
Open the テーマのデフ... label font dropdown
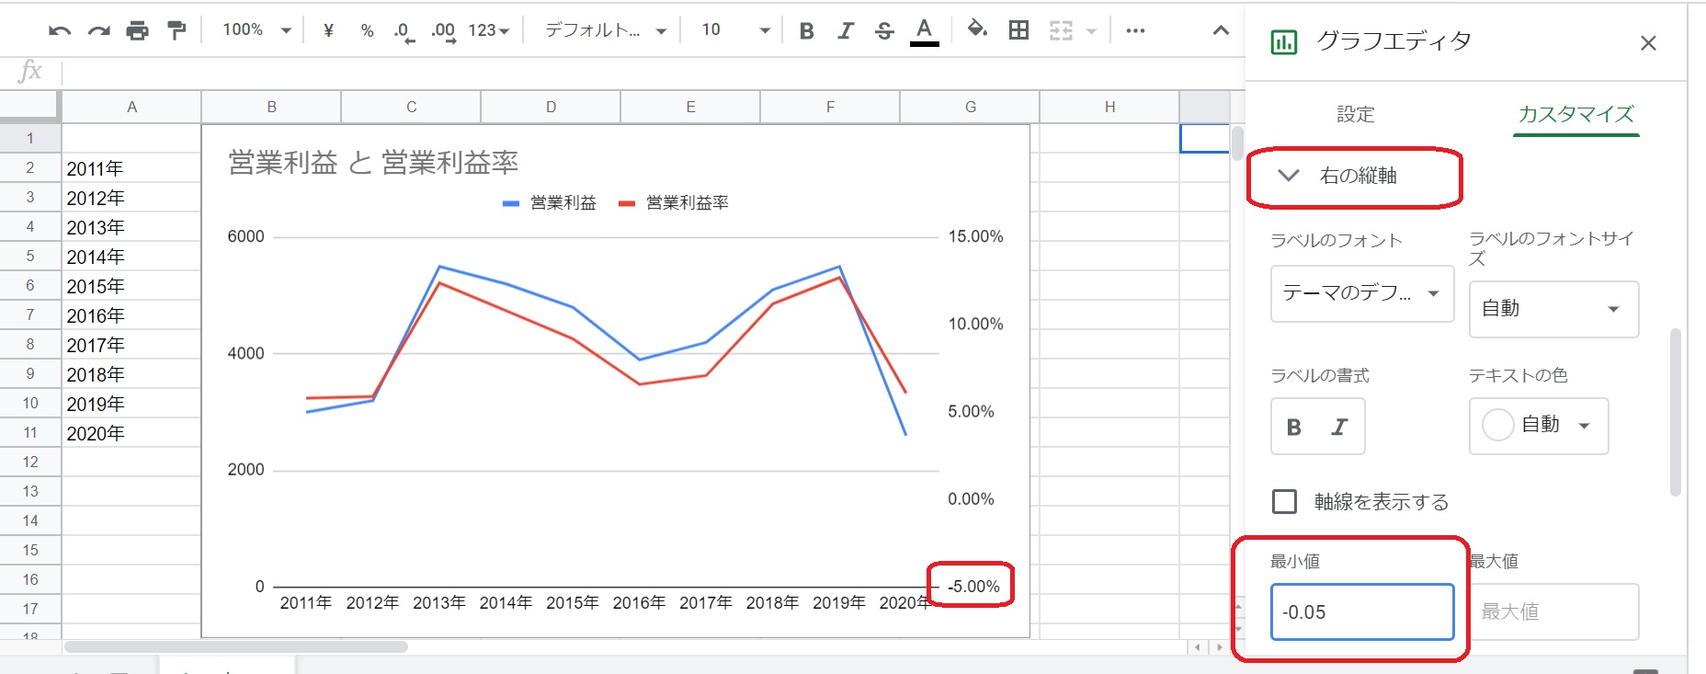click(x=1362, y=293)
